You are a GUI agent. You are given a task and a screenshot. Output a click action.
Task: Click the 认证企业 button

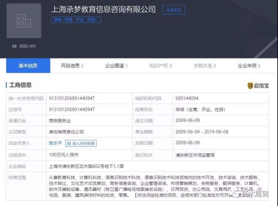coord(173,10)
